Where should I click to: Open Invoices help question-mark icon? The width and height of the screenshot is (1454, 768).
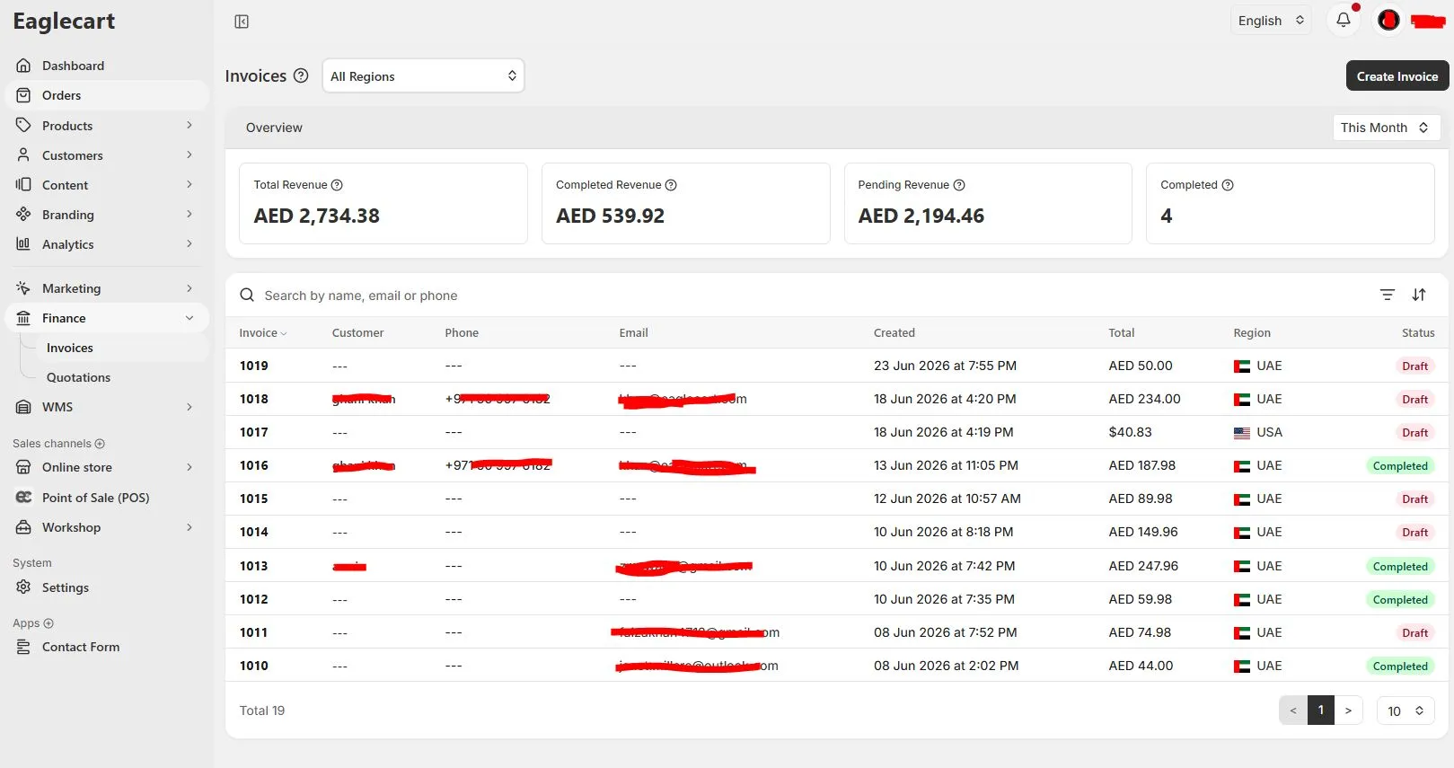[x=301, y=75]
